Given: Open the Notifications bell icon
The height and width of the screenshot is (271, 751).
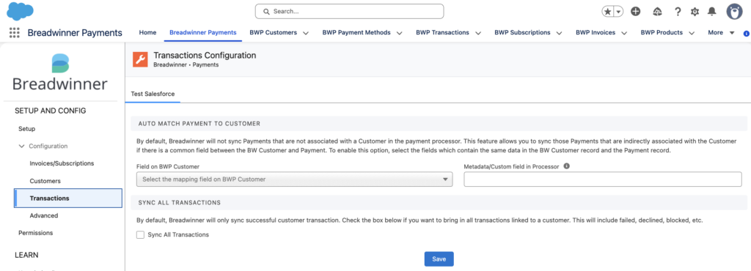Looking at the screenshot, I should 712,12.
